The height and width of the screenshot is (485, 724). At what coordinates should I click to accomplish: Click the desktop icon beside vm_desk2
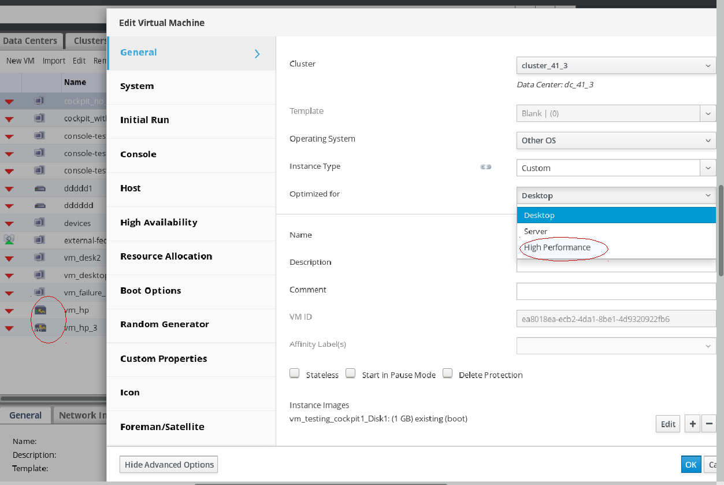(x=39, y=257)
